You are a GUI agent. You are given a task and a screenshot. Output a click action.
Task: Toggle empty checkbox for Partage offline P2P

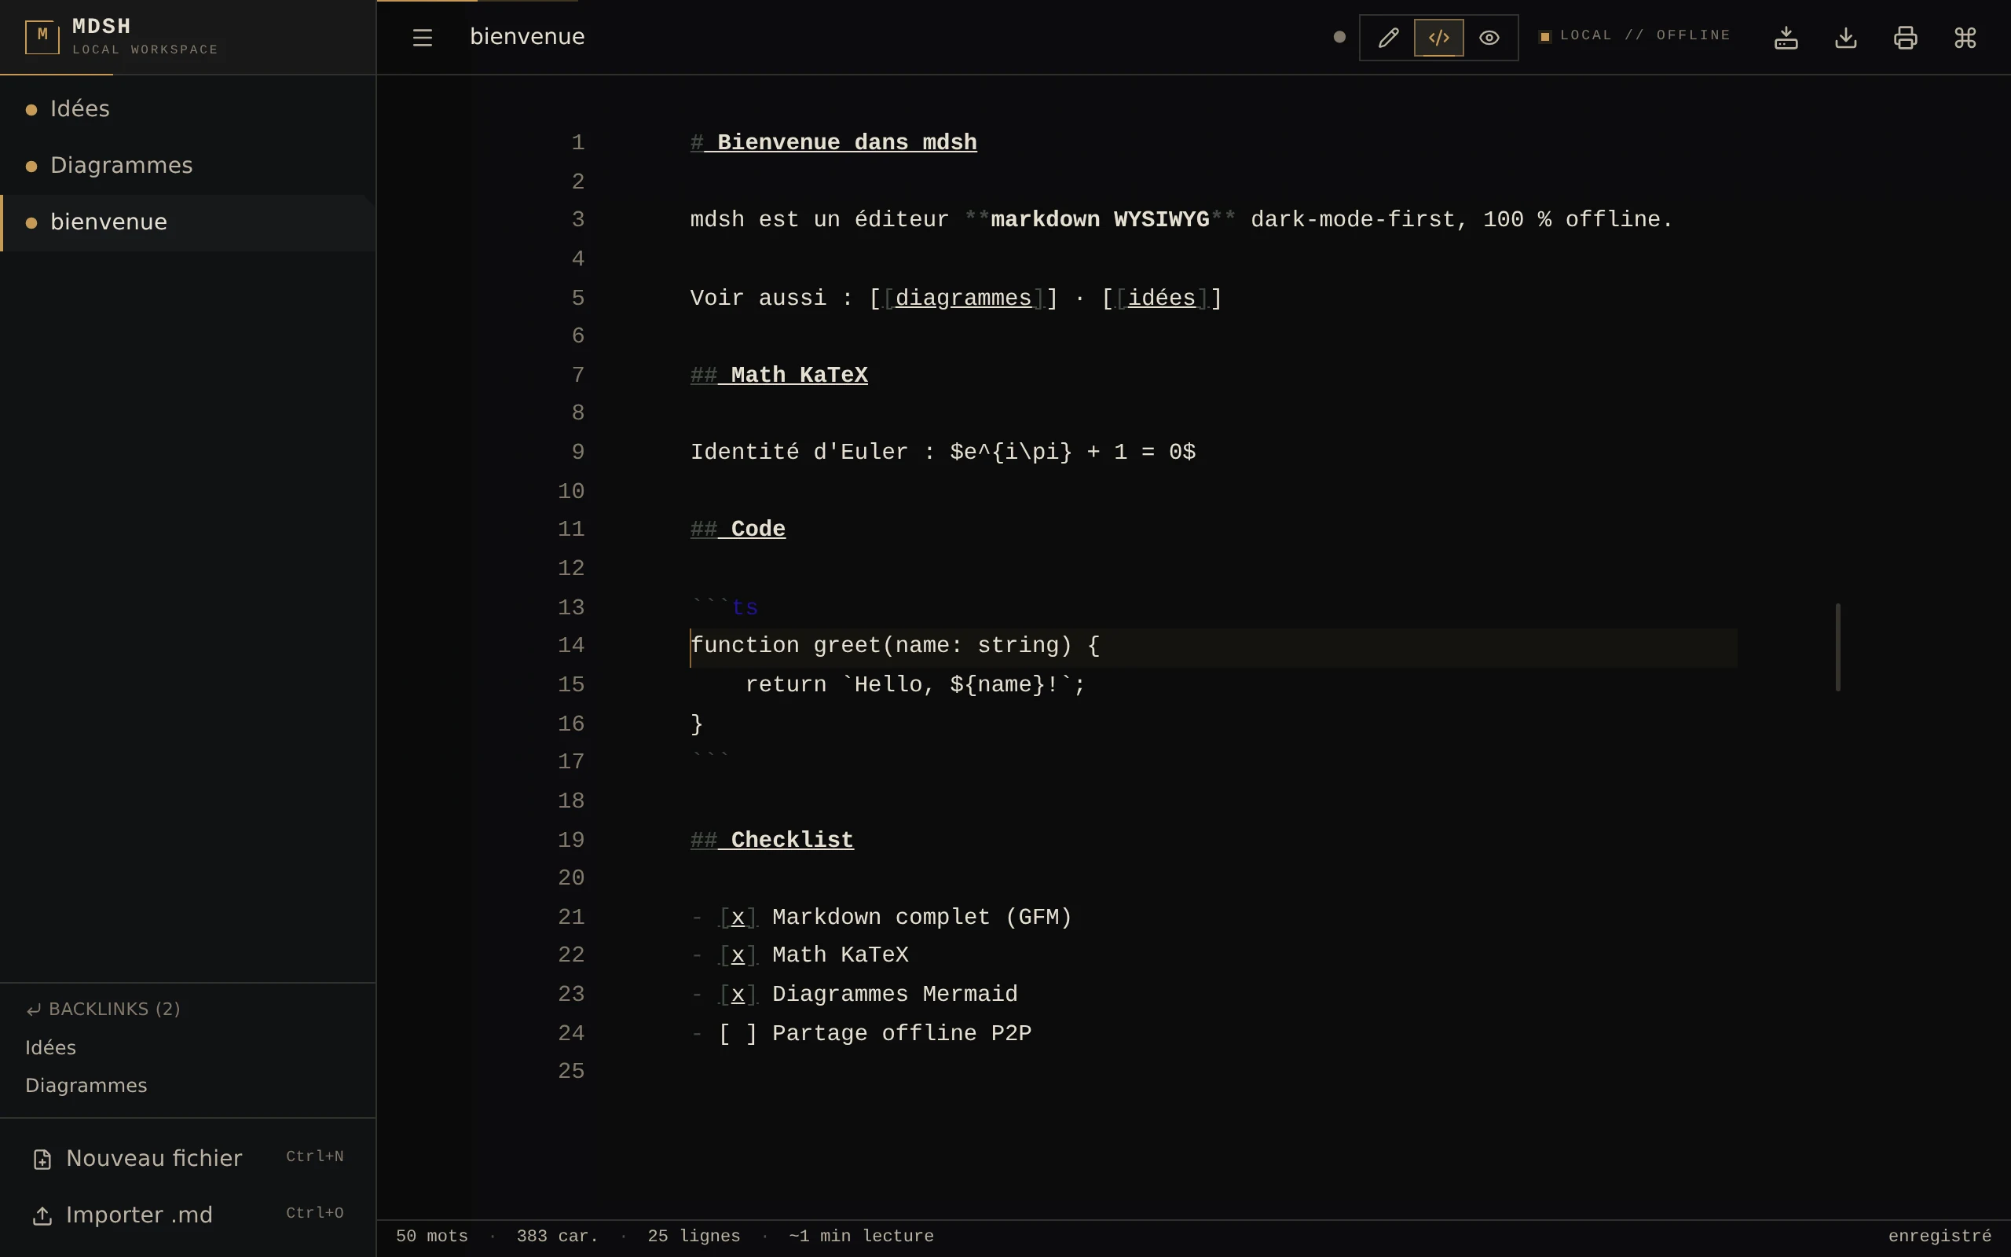tap(738, 1033)
